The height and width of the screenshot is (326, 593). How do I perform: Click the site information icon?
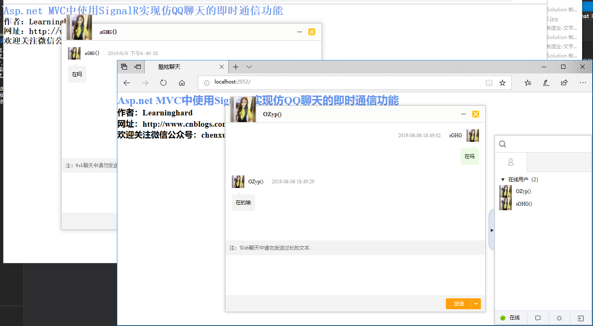point(207,83)
